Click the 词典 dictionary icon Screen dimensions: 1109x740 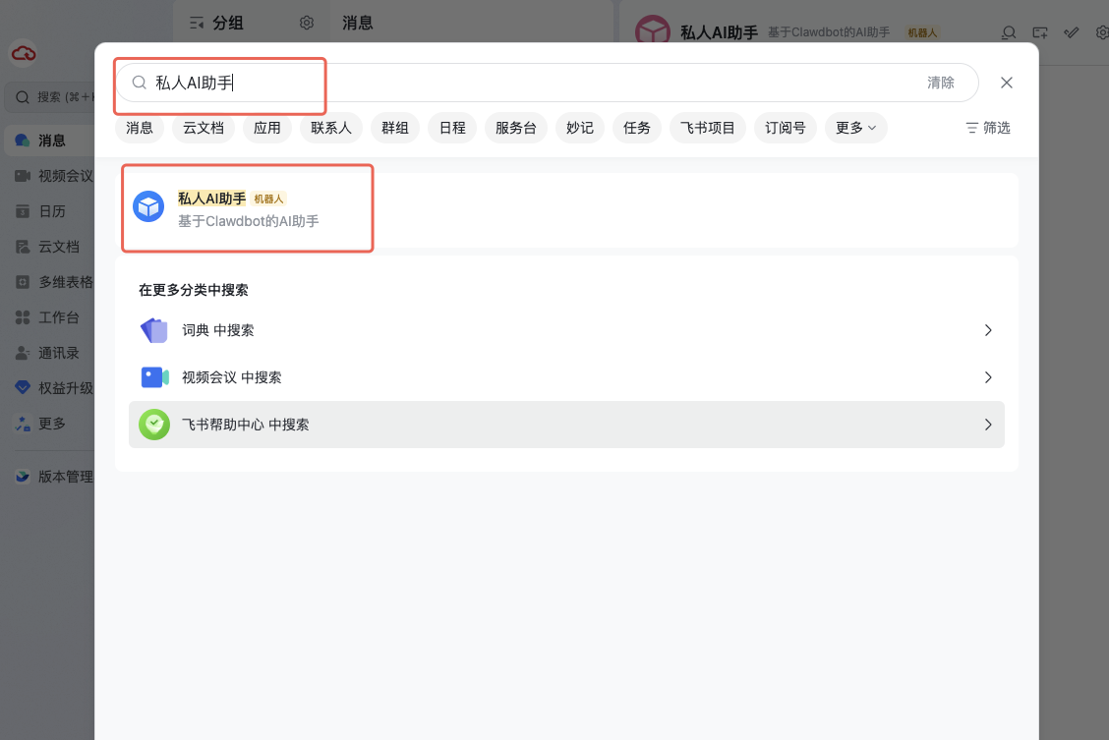click(x=154, y=330)
